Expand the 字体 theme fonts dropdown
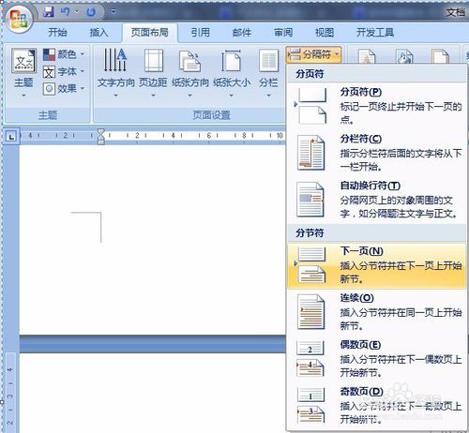The height and width of the screenshot is (433, 469). [64, 71]
